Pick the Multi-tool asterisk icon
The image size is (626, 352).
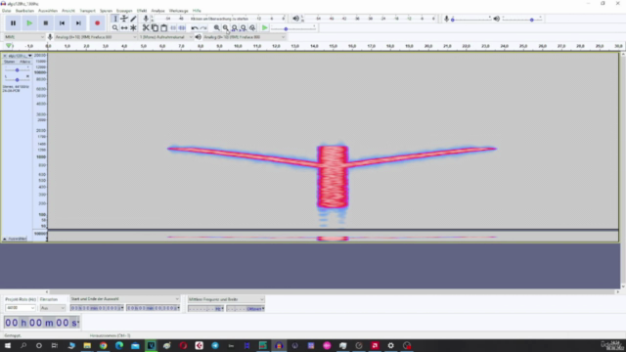pyautogui.click(x=133, y=28)
